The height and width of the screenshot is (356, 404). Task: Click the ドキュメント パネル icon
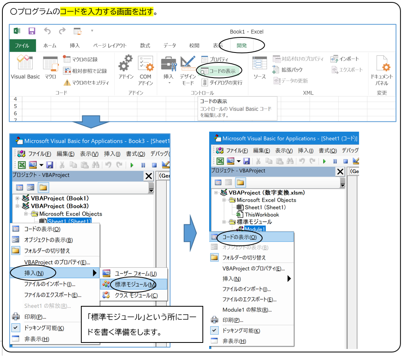pos(382,70)
